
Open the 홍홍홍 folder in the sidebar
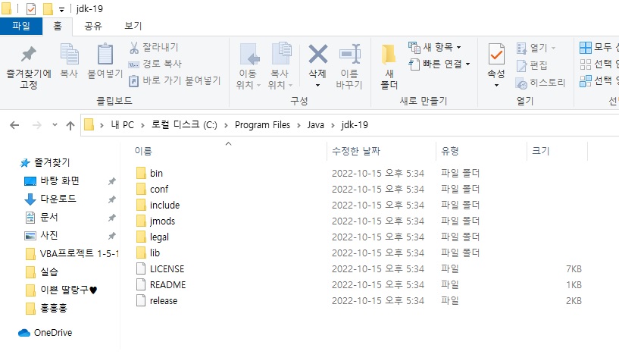pos(46,309)
